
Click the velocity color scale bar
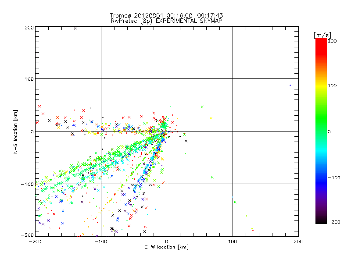coord(321,131)
